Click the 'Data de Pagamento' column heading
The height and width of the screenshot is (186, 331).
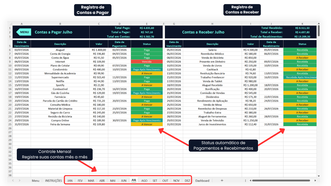(x=119, y=44)
